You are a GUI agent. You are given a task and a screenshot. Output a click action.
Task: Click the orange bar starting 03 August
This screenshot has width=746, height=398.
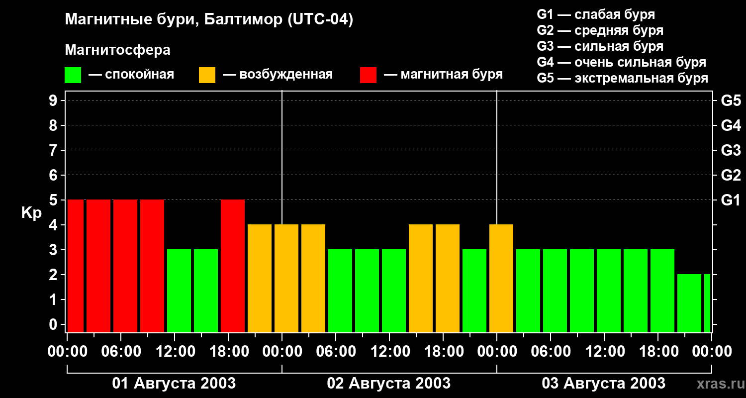[501, 278]
